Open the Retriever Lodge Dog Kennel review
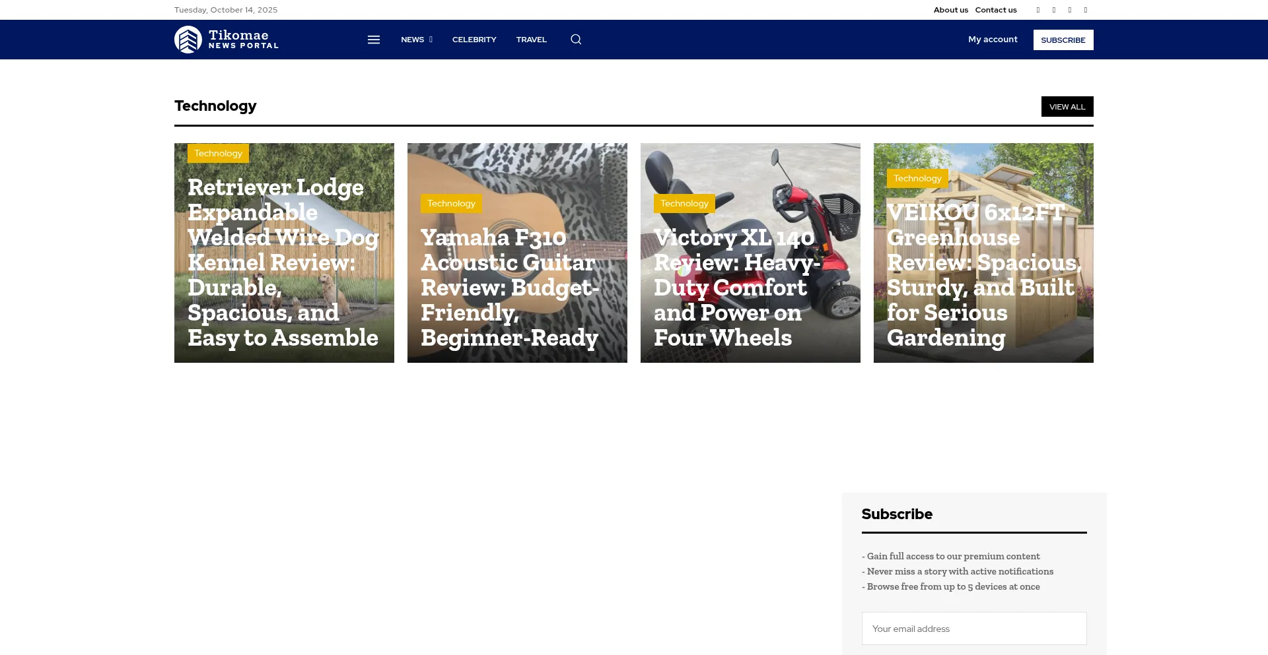This screenshot has width=1268, height=655. coord(283,263)
